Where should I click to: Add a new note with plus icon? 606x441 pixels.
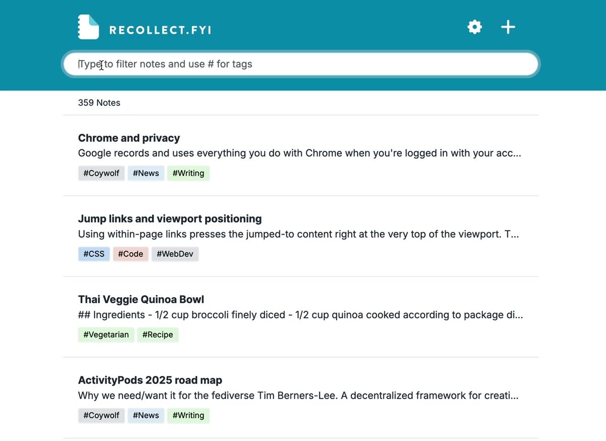tap(508, 27)
